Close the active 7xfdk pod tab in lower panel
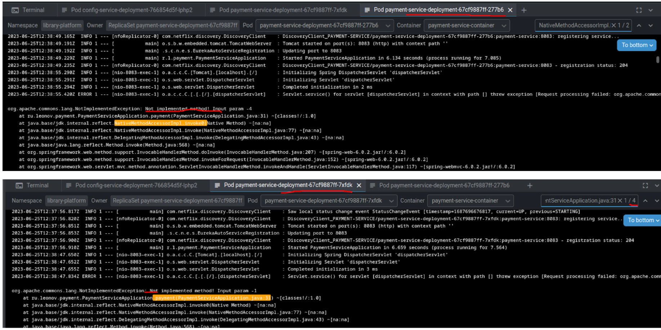This screenshot has height=330, width=661. pyautogui.click(x=359, y=185)
